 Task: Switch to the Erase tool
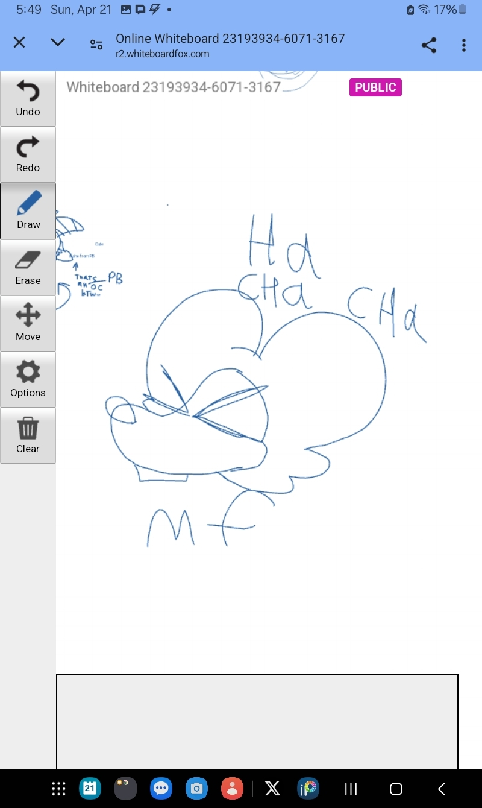(28, 267)
